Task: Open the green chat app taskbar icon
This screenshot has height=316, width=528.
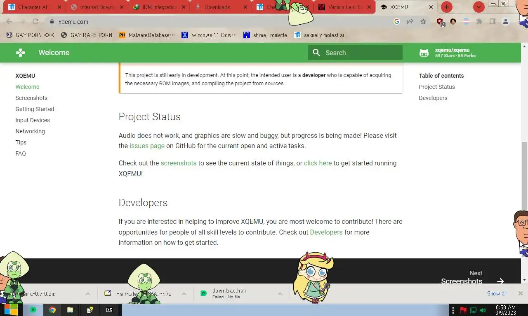Action: [x=33, y=310]
